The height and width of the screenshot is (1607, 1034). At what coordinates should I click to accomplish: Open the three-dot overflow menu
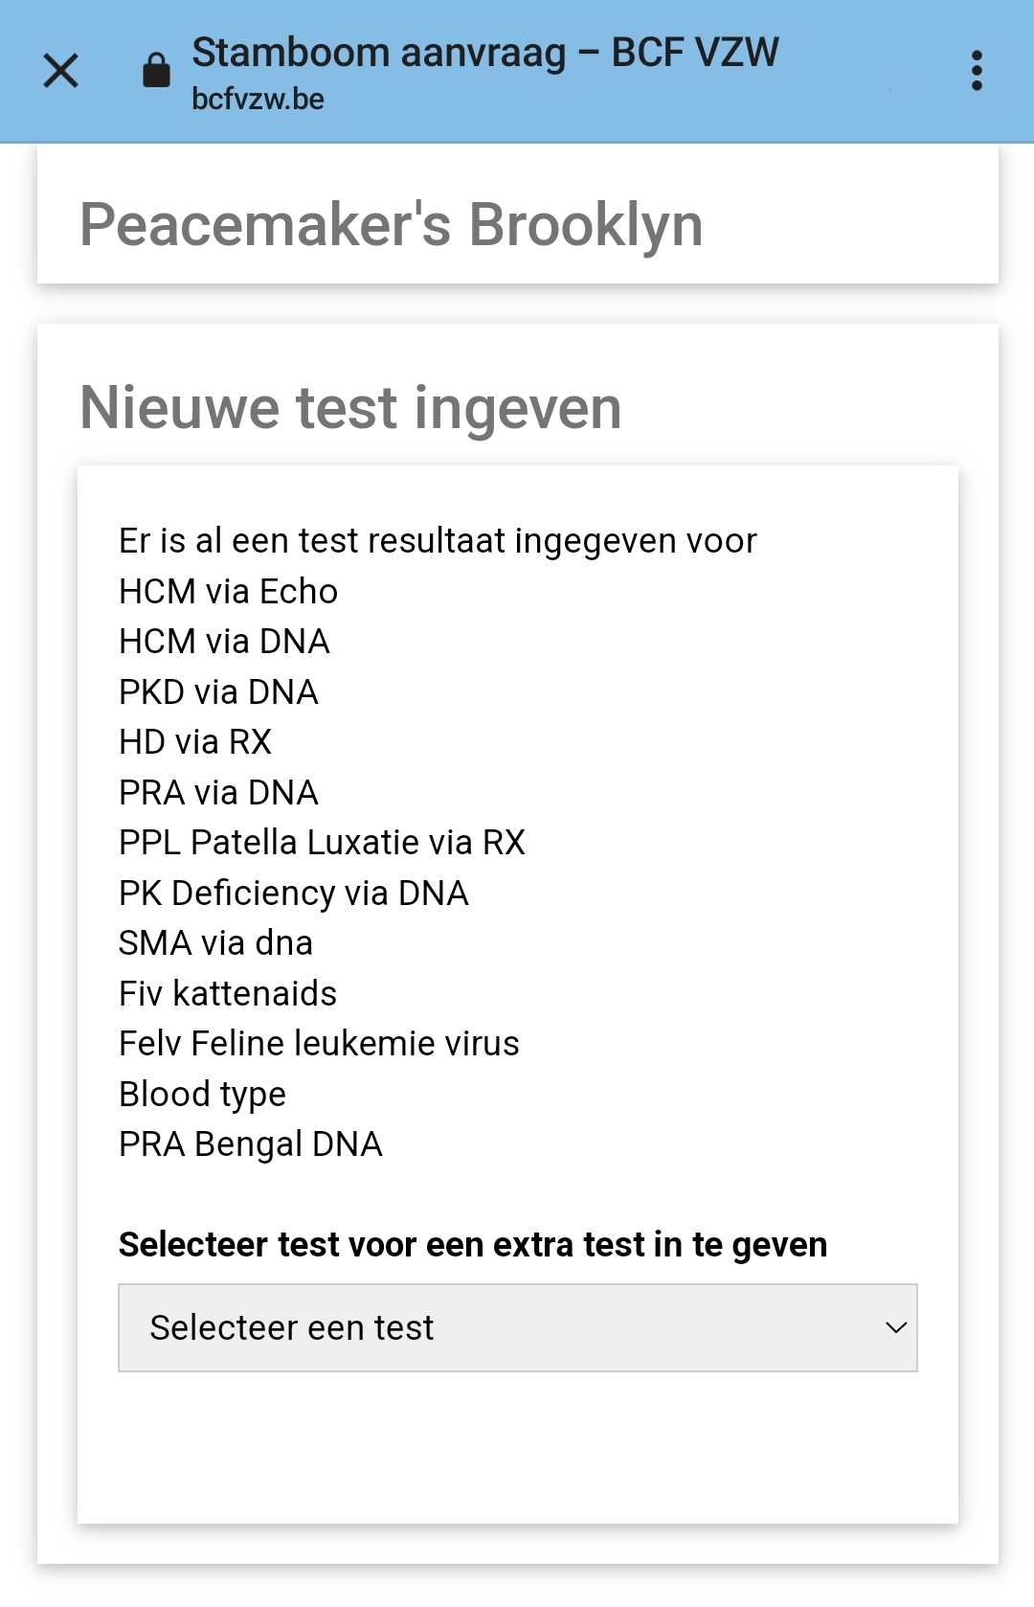977,71
